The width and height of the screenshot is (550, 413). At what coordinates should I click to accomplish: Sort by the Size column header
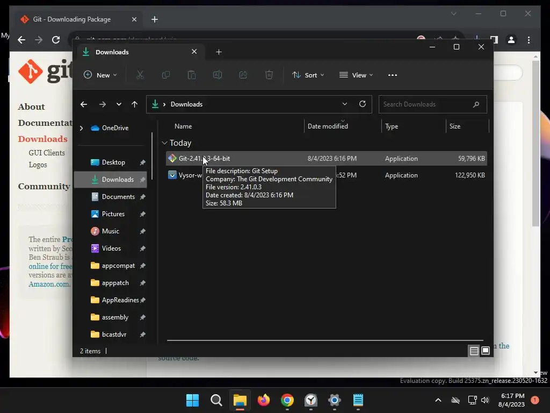(x=455, y=126)
